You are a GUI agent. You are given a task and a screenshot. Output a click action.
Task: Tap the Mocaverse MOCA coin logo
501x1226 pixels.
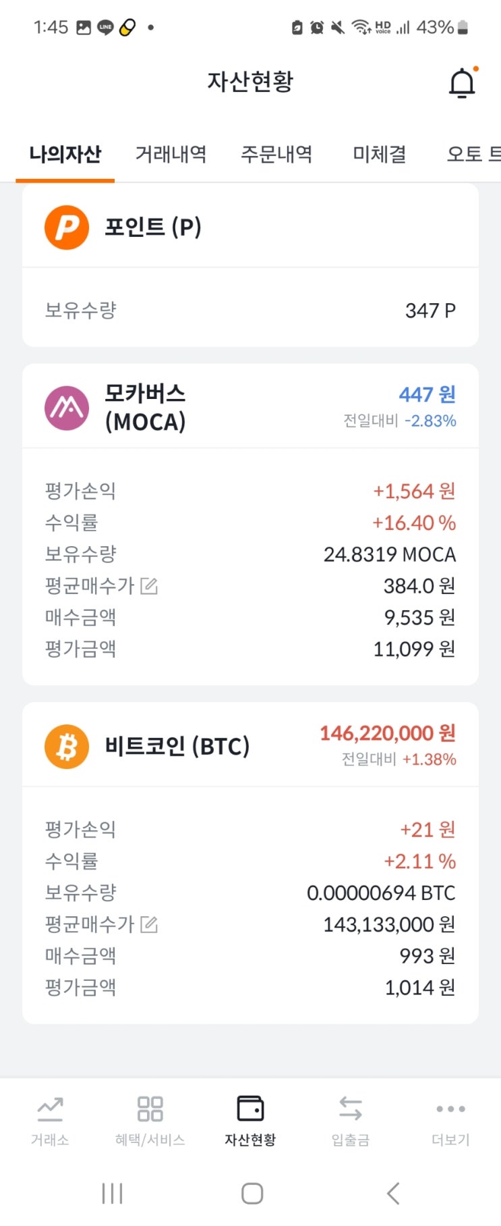coord(67,408)
